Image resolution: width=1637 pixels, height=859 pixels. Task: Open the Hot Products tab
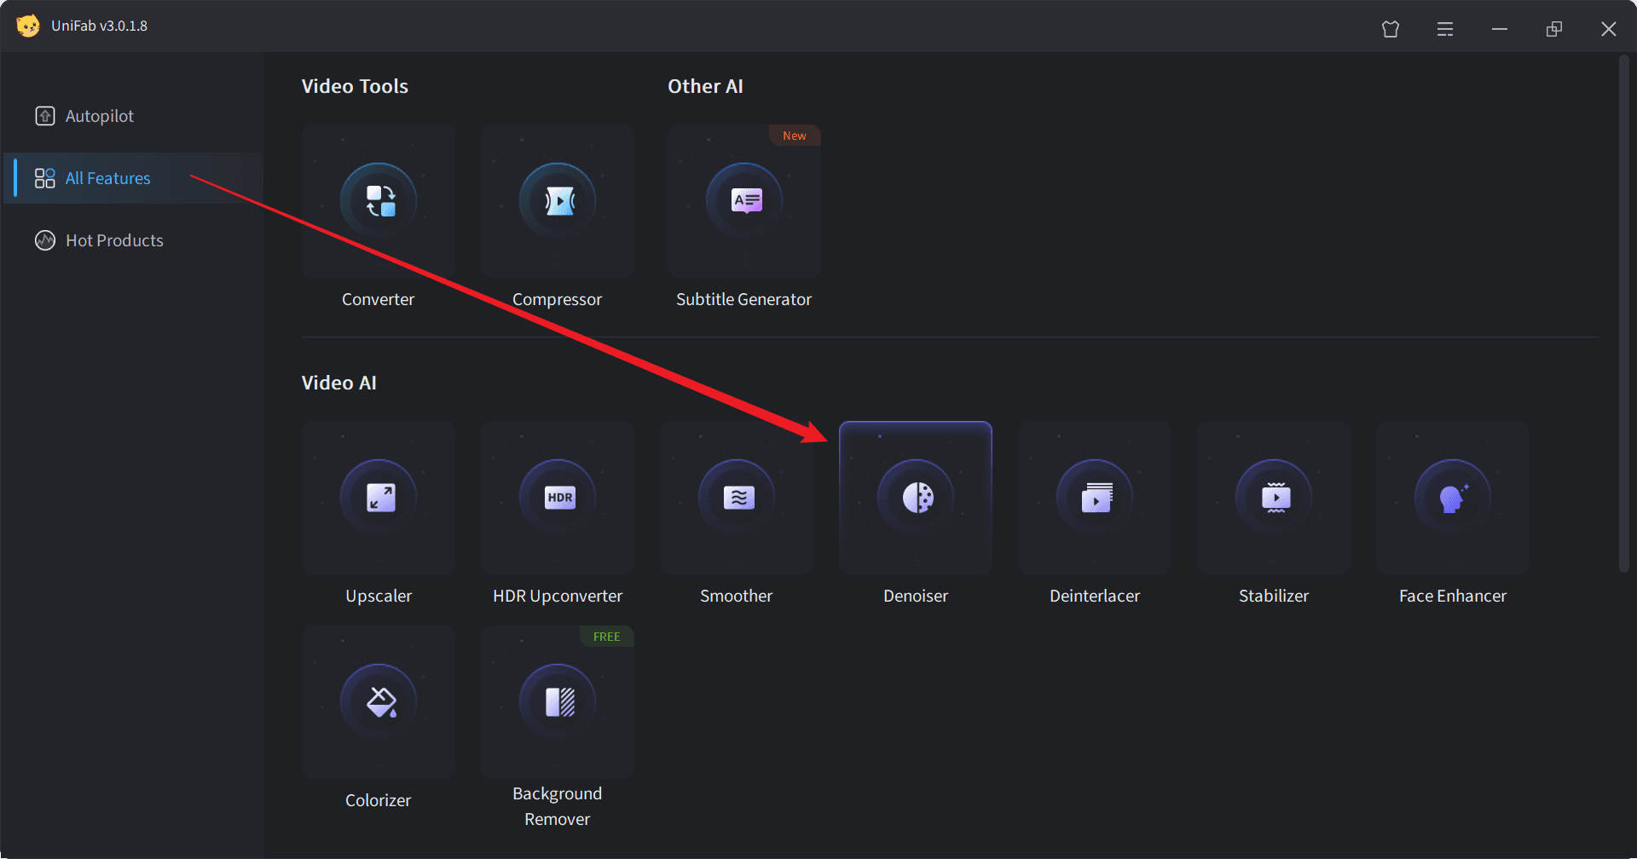coord(133,240)
